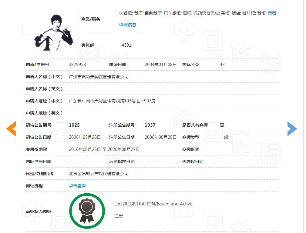Screen dimensions: 306x233
Task: Click the 申请人名称（英文） label
Action: (x=44, y=89)
